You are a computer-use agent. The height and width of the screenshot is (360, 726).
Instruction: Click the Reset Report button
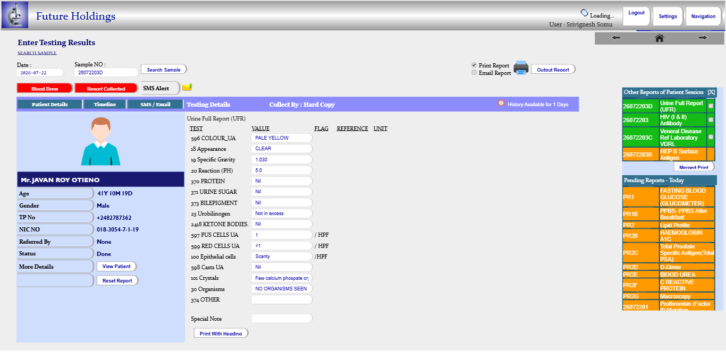click(x=117, y=280)
